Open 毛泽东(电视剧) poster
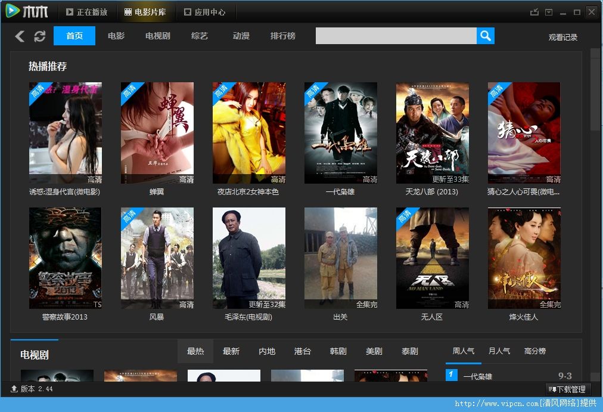This screenshot has width=603, height=412. pos(249,258)
